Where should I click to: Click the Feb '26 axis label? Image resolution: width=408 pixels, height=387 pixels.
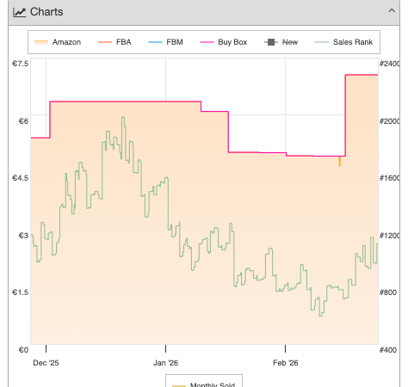286,363
